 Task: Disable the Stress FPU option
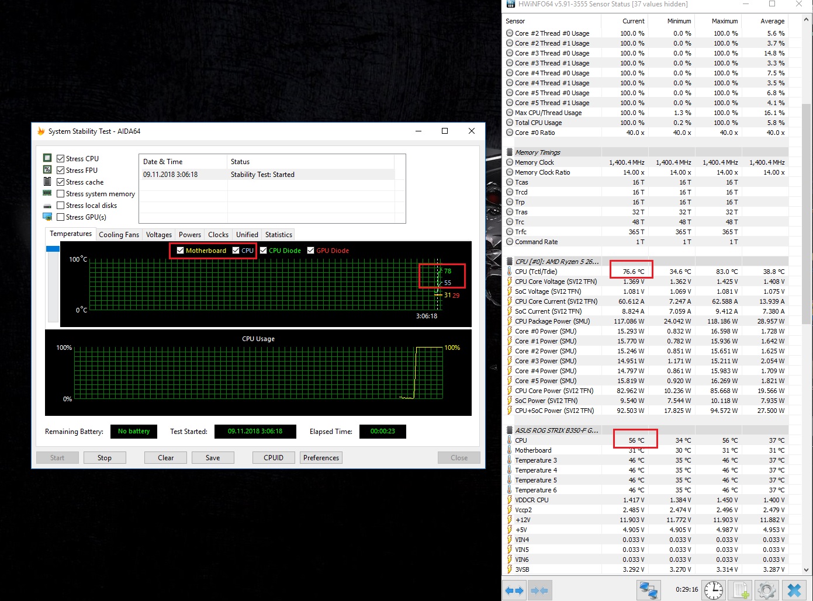61,170
